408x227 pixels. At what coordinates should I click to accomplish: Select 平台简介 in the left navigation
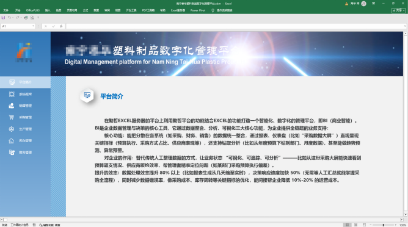[x=25, y=82]
